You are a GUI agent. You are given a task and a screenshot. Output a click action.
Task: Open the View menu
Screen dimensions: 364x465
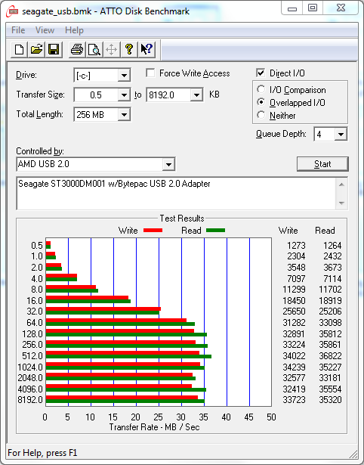pos(45,30)
